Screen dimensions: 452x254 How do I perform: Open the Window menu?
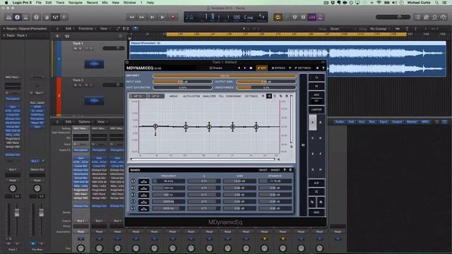pos(129,2)
